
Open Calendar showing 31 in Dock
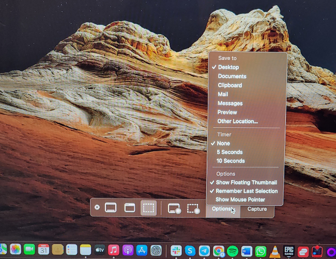click(43, 249)
